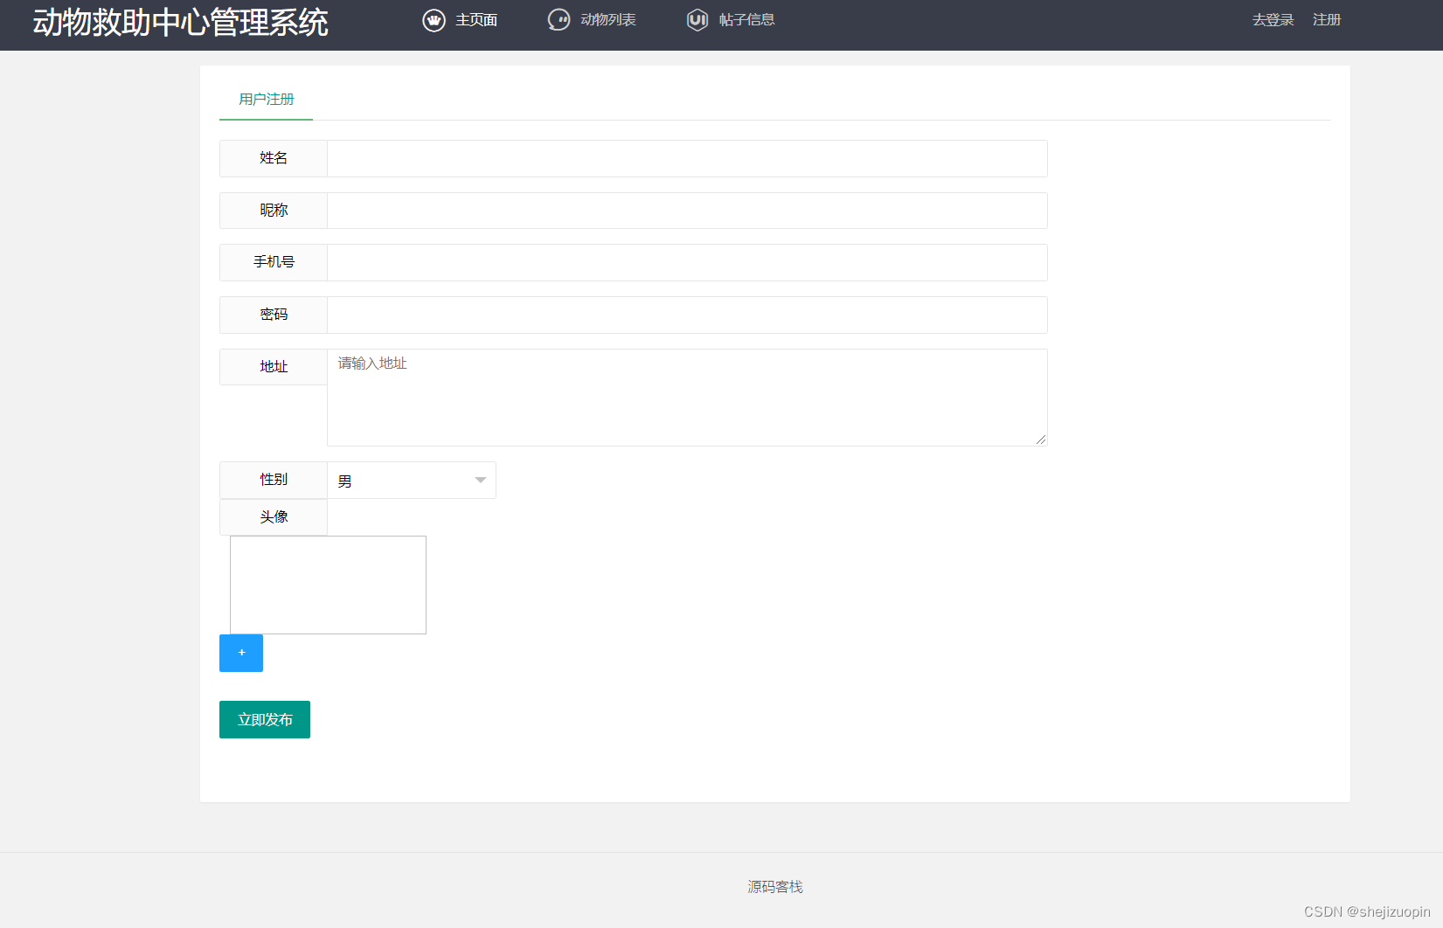
Task: Click the 姓名 field label
Action: 274,158
